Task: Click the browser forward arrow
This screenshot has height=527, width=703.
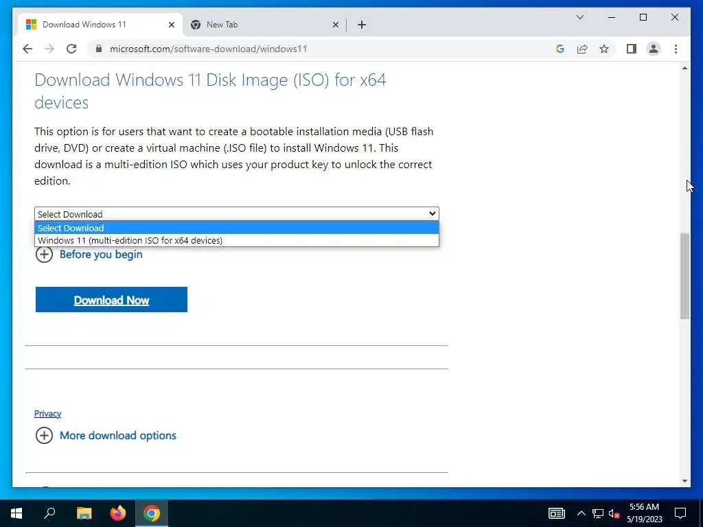Action: point(49,49)
